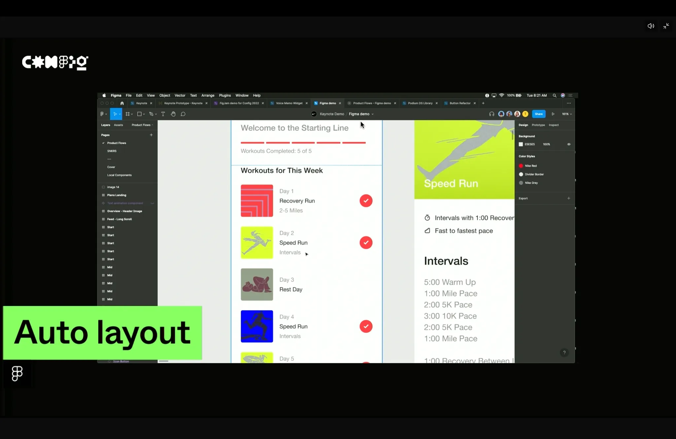Select the Hand tool

pos(173,114)
